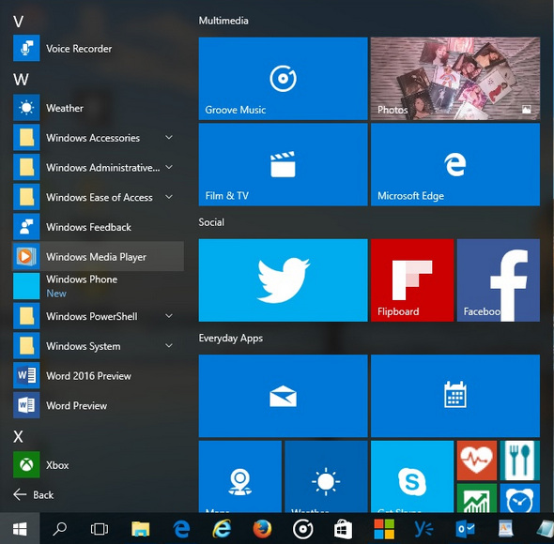Select the Multimedia group heading

coord(223,21)
